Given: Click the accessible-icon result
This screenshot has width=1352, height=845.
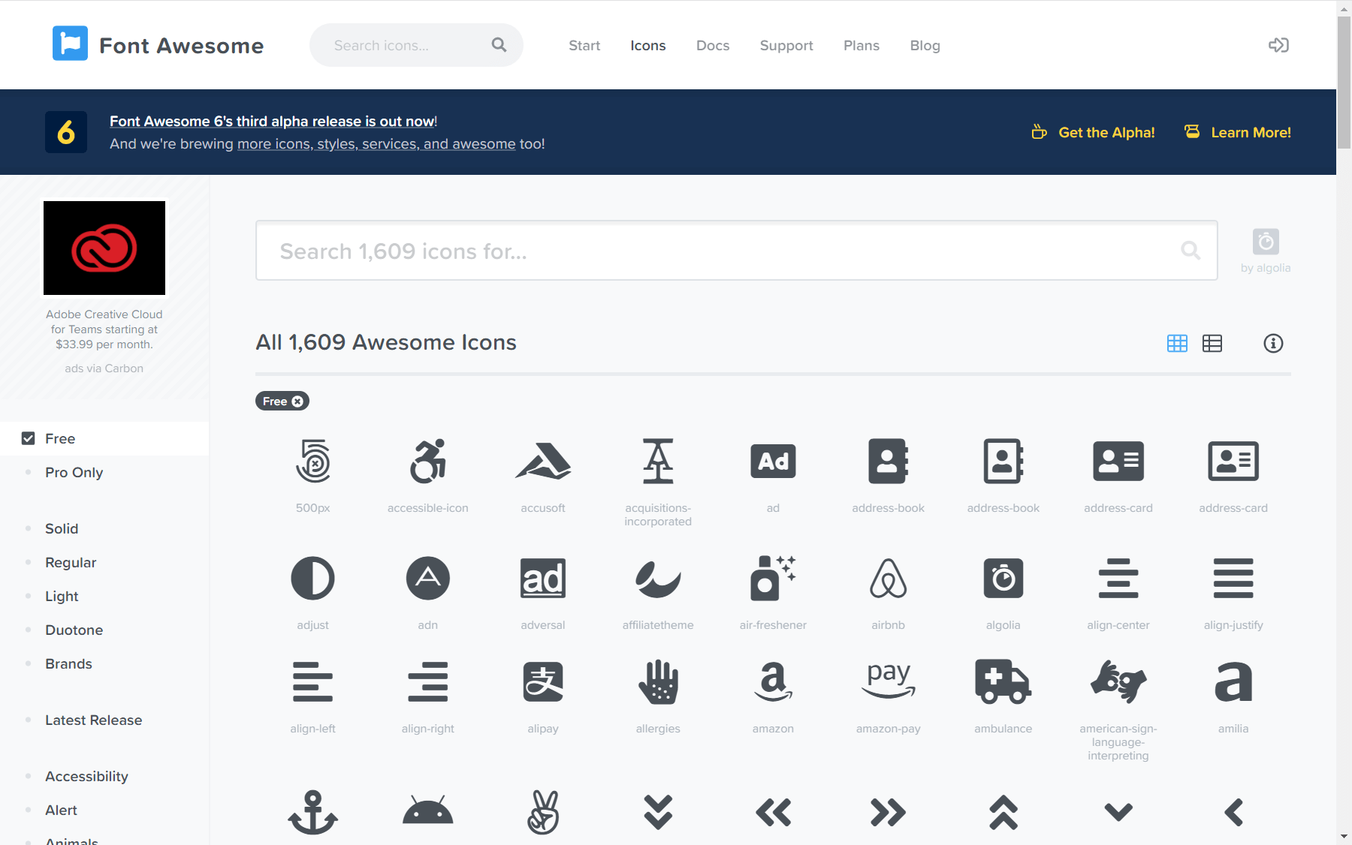Looking at the screenshot, I should point(427,462).
